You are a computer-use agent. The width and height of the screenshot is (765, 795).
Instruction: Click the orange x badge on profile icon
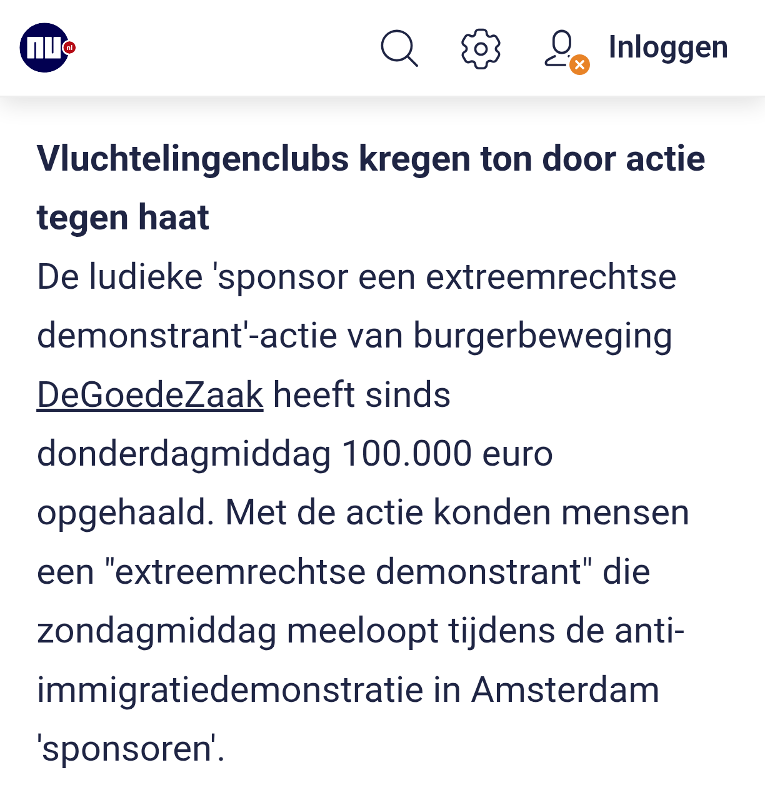coord(579,64)
